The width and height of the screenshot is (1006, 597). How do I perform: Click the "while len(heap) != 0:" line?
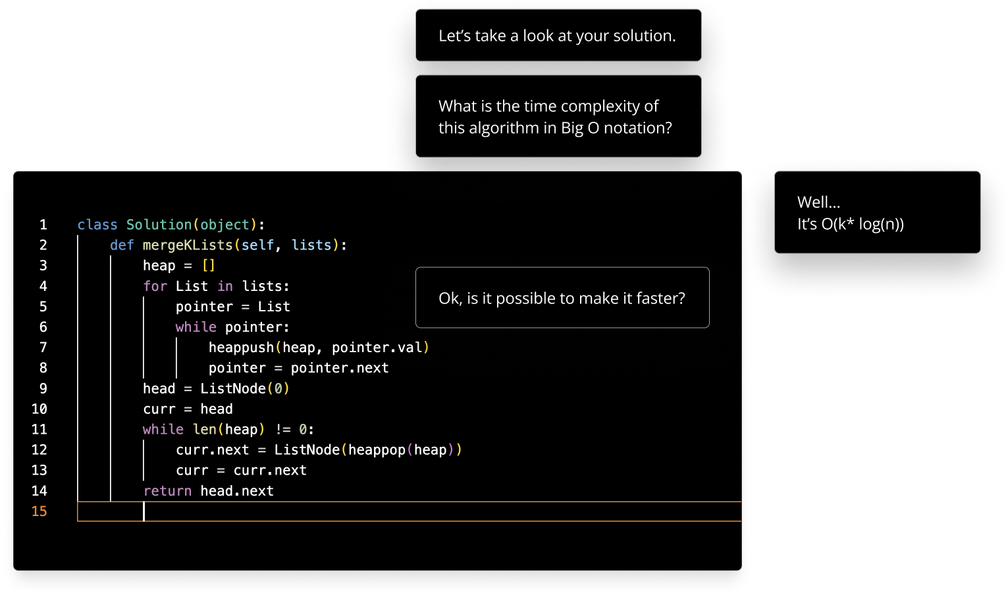click(x=228, y=430)
